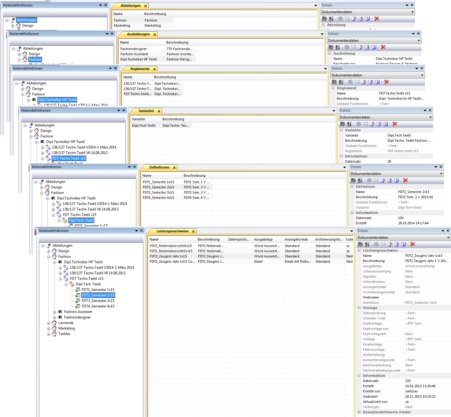The image size is (451, 417).
Task: Expand the Lernende tree node
Action: [x=49, y=323]
